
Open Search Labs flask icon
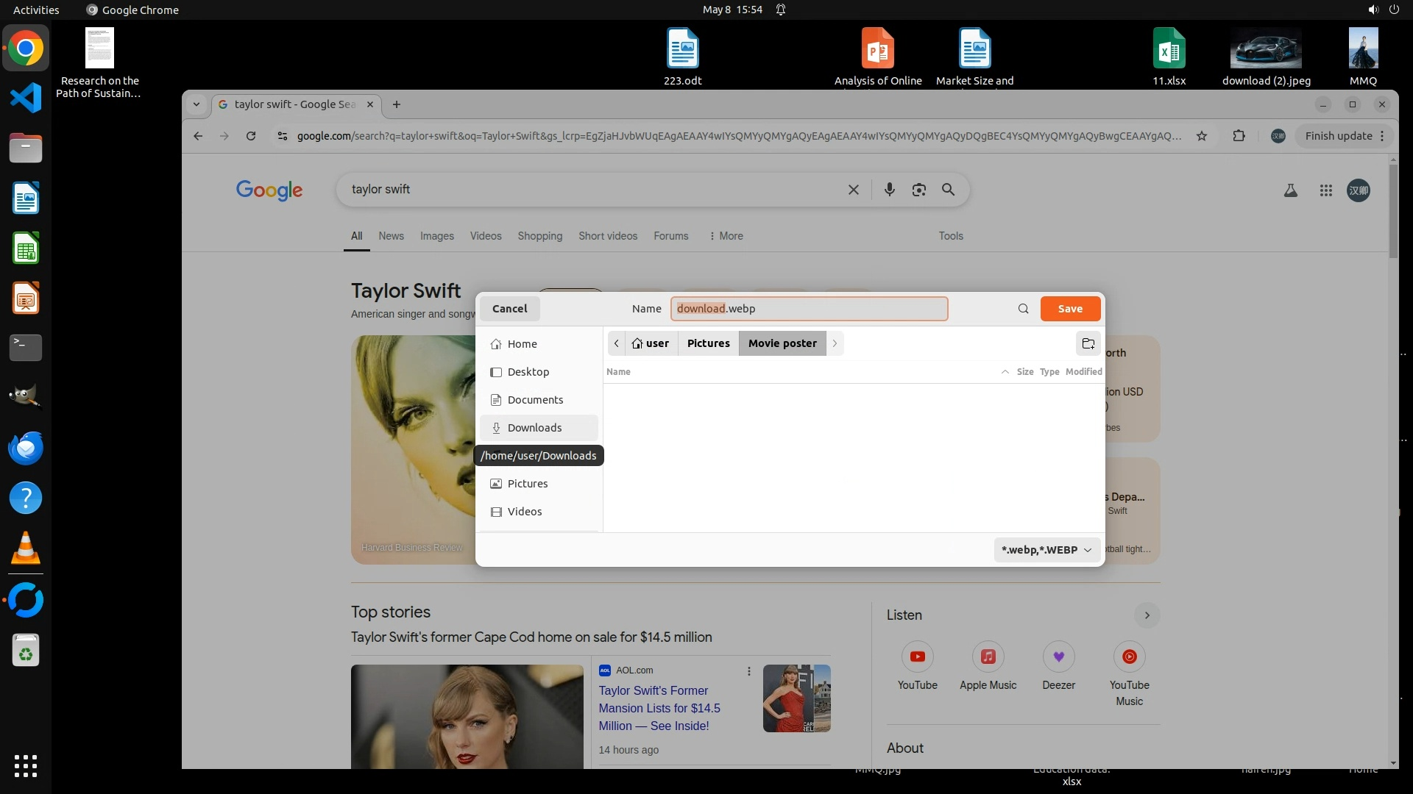1290,190
